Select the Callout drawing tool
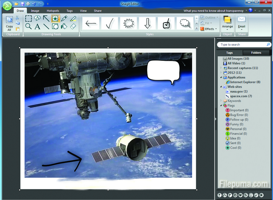The height and width of the screenshot is (200, 273). point(37,19)
